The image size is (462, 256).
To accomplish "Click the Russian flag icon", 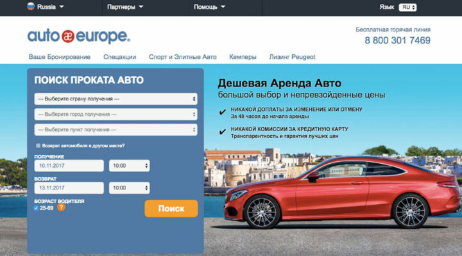I will click(x=30, y=7).
